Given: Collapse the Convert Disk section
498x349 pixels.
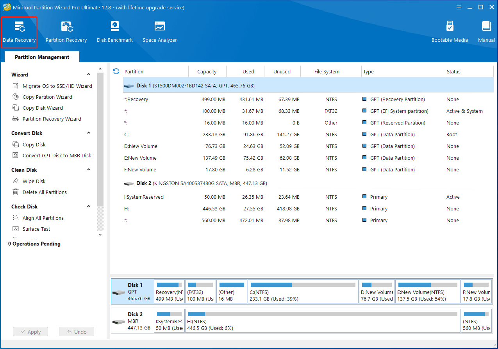Looking at the screenshot, I should click(89, 133).
